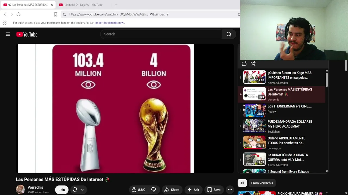Open the notification bell dropdown
This screenshot has width=348, height=195.
[x=78, y=190]
